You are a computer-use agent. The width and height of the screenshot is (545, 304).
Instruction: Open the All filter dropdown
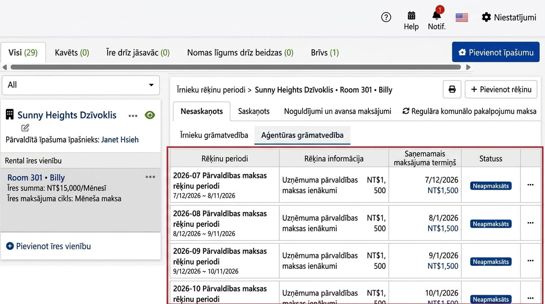pyautogui.click(x=81, y=85)
